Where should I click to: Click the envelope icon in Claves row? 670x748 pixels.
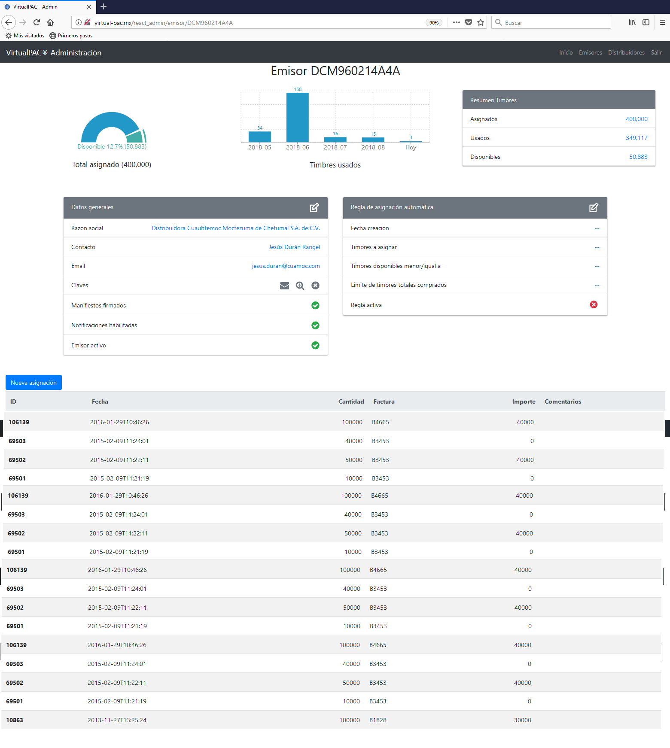[284, 286]
